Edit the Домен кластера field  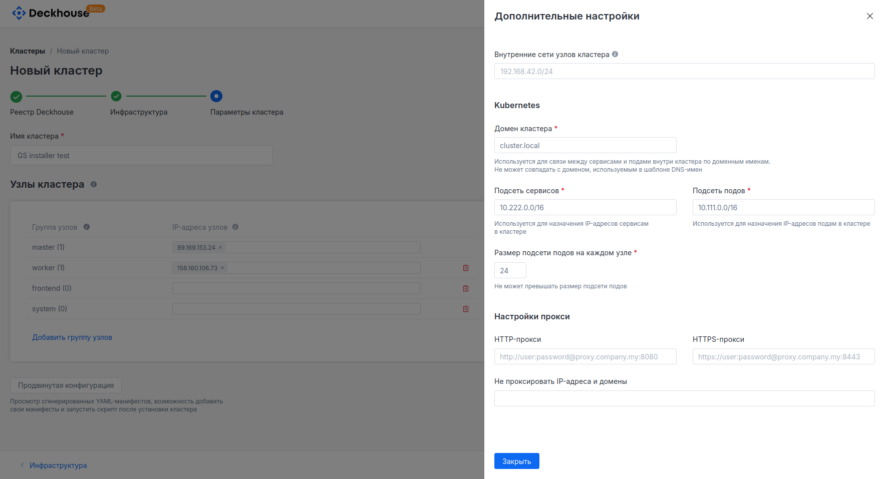pyautogui.click(x=585, y=145)
